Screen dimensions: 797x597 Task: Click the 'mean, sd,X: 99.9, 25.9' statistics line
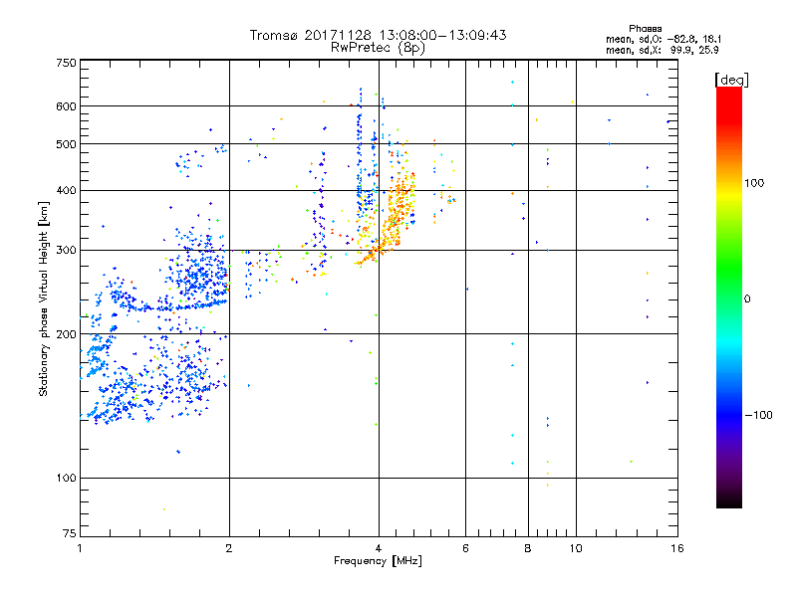(x=663, y=50)
